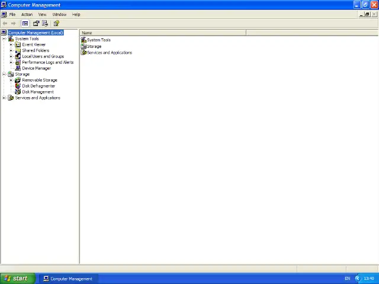Click Local Users and Groups icon

pos(18,56)
